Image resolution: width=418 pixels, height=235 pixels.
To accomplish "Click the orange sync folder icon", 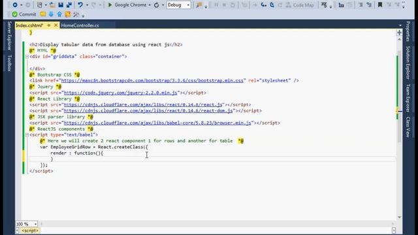I will click(x=68, y=14).
